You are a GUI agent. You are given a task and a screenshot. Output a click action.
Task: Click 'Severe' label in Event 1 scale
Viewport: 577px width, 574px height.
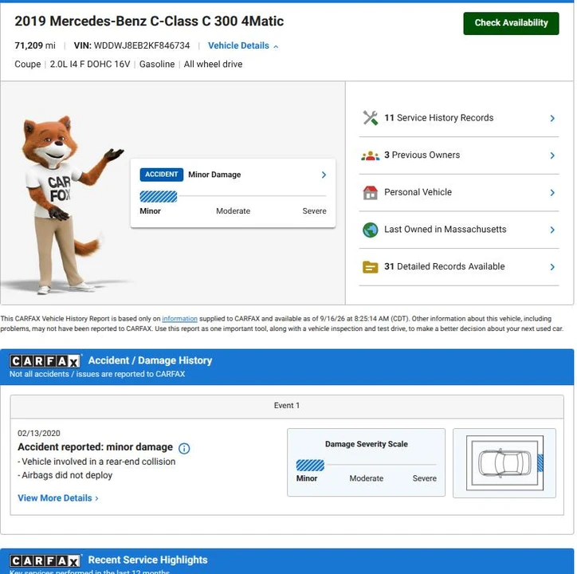coord(424,478)
